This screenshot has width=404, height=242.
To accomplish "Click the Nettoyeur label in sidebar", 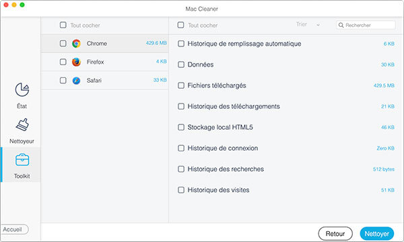I will [22, 141].
